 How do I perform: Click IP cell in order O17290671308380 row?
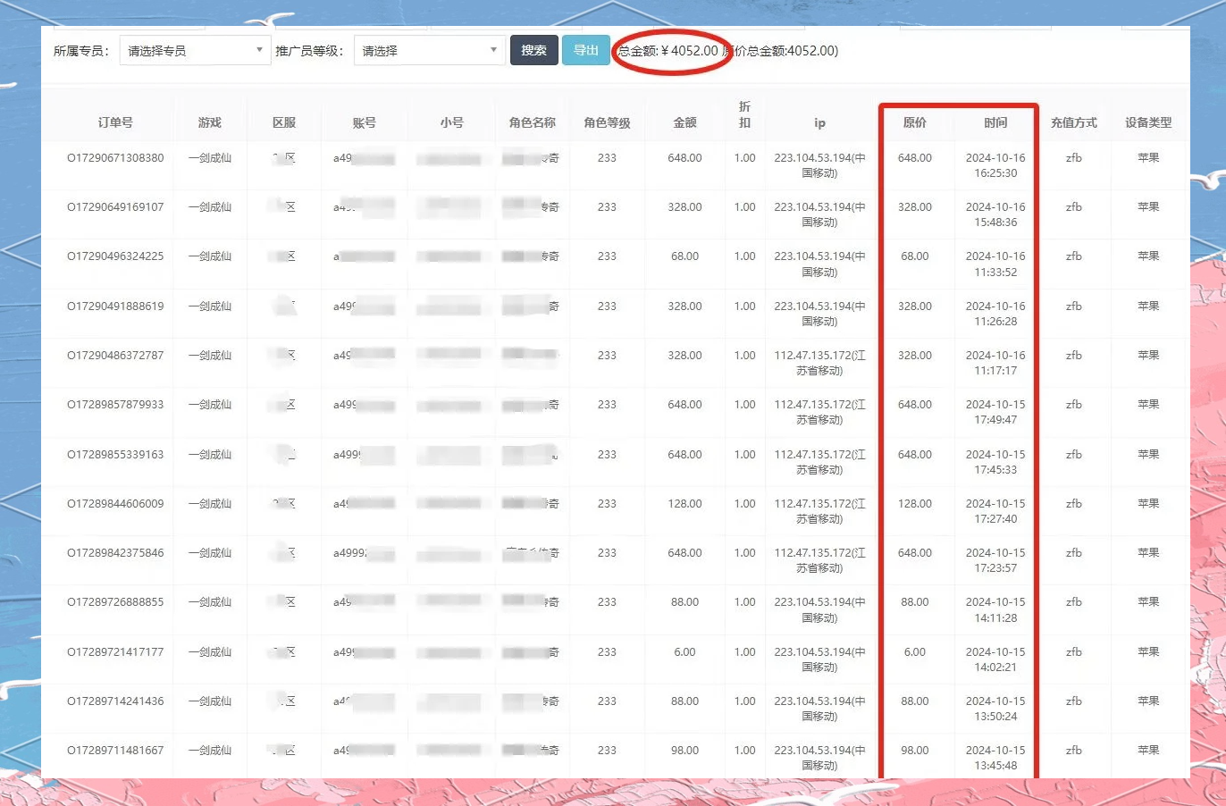coord(819,165)
